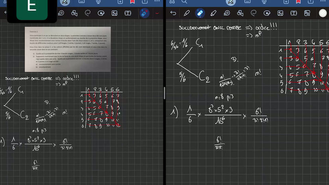Select Shapes tool in left note window
The image size is (329, 185).
coord(74,13)
